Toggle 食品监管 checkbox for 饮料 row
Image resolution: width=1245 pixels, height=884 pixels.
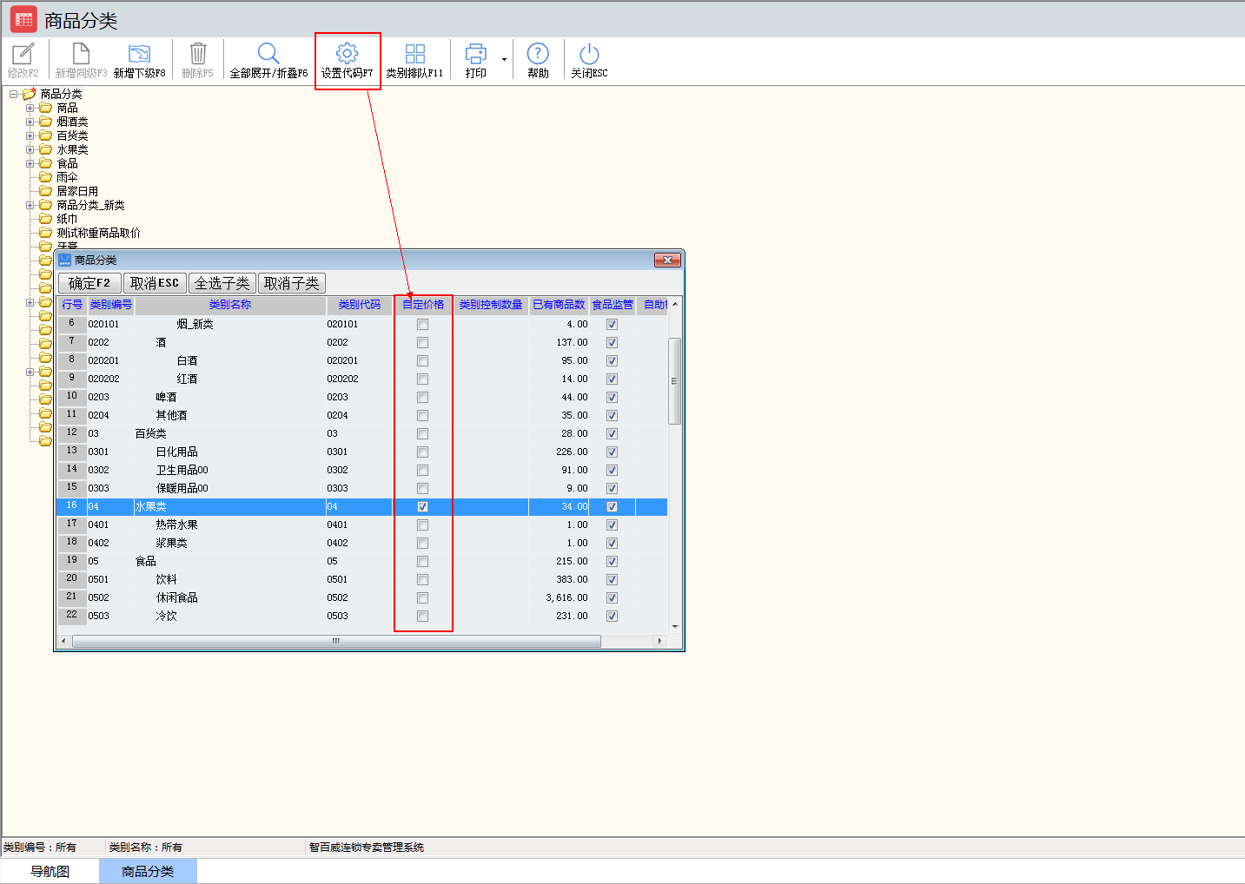tap(612, 580)
